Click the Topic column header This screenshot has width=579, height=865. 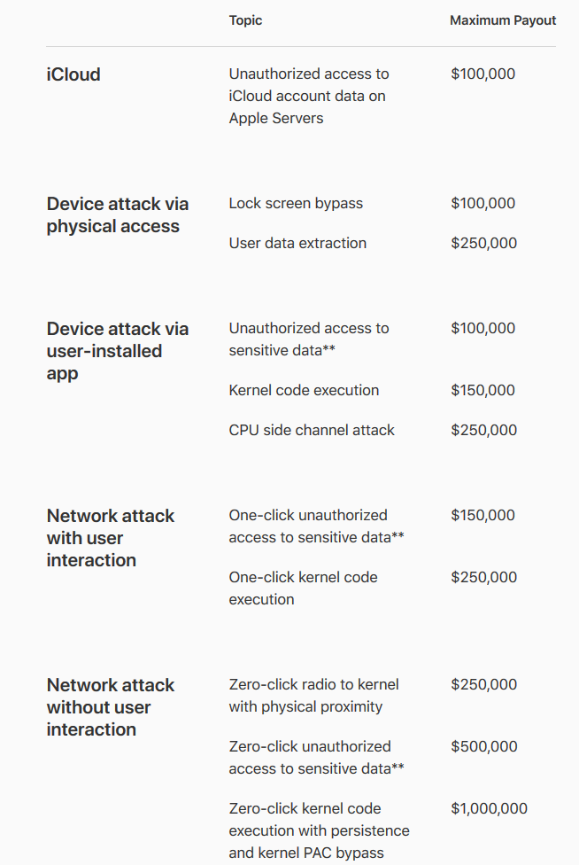[x=245, y=20]
